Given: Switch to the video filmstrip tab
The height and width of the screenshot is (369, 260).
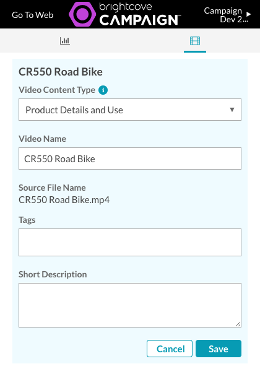Looking at the screenshot, I should coord(195,41).
